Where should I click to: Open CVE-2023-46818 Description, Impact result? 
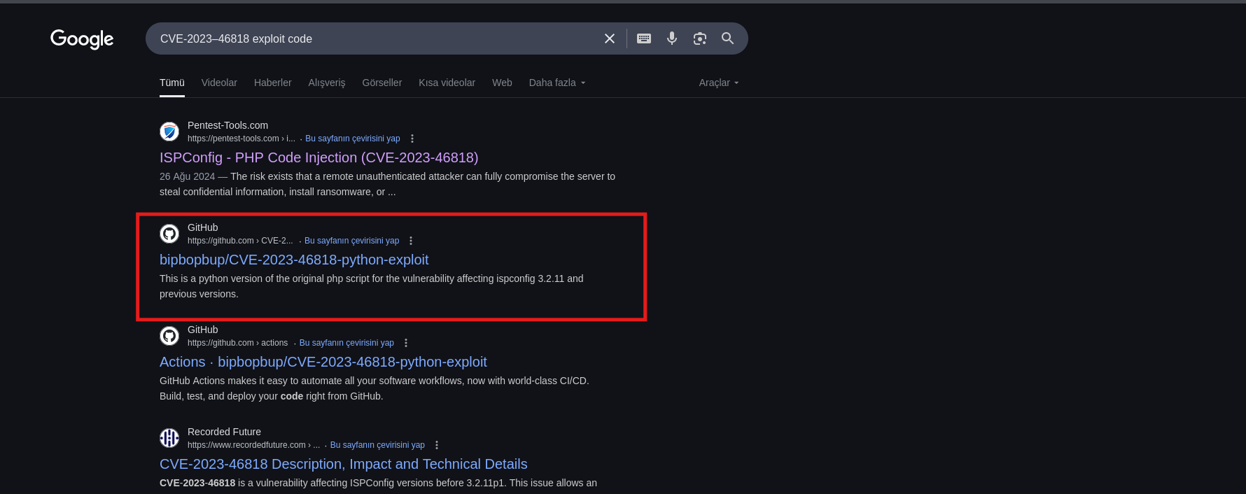[x=343, y=464]
